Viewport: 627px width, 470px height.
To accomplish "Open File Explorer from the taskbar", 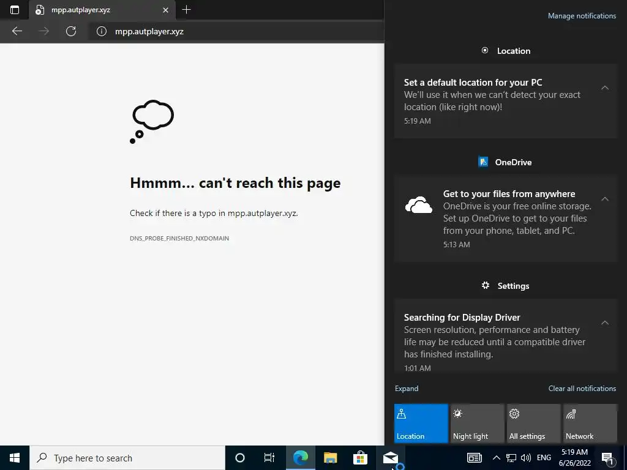I will point(330,458).
